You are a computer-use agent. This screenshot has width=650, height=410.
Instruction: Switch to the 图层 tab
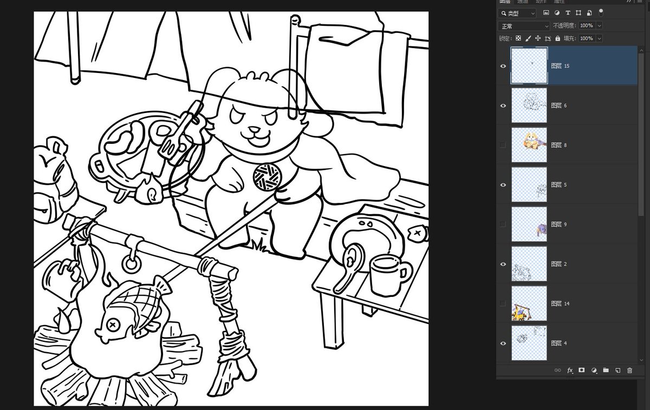(505, 2)
